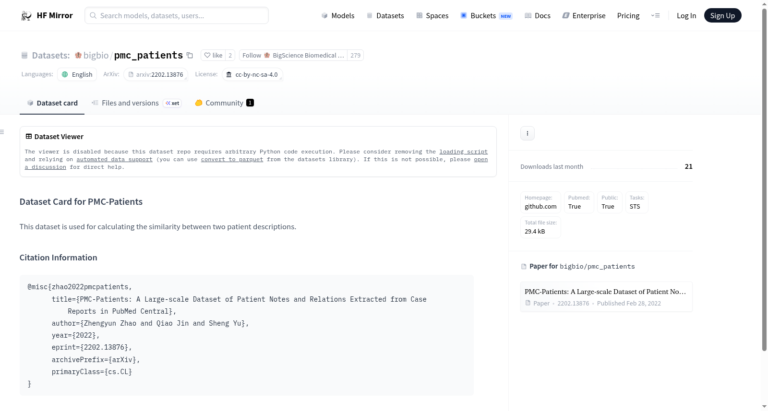Click the BibTeX citation code block
This screenshot has height=411, width=768.
(247, 335)
